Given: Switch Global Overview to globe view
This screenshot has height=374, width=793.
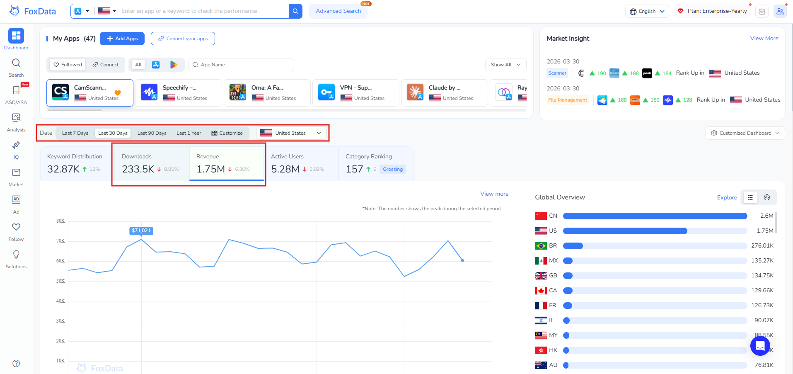Looking at the screenshot, I should (767, 197).
